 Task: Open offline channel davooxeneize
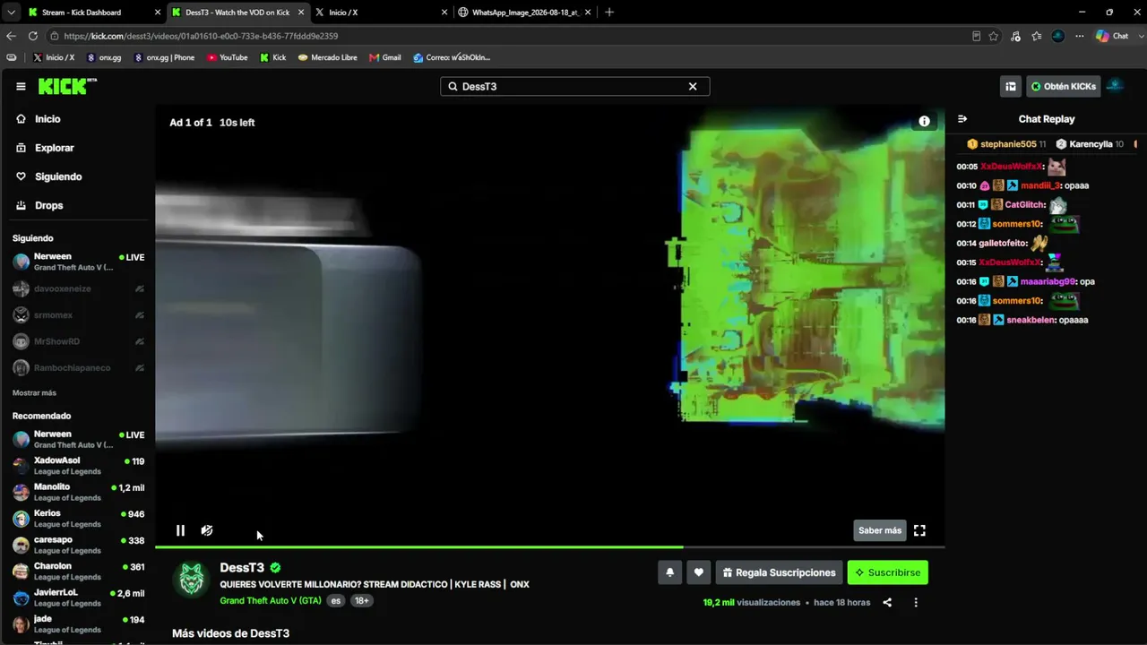coord(78,288)
